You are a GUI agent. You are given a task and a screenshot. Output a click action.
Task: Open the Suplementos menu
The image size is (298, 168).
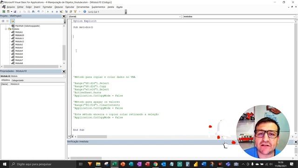point(98,7)
